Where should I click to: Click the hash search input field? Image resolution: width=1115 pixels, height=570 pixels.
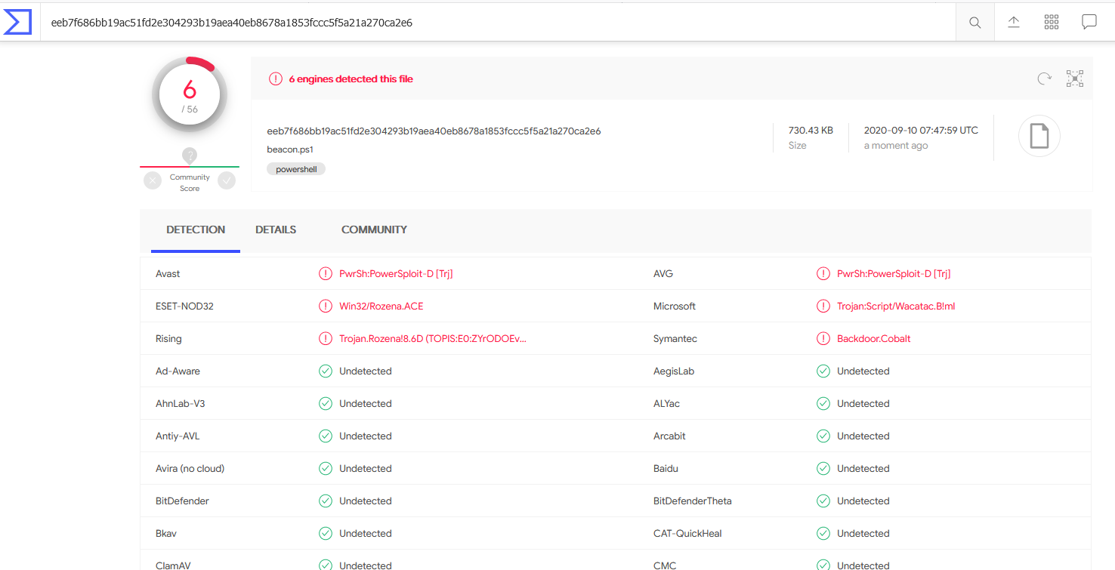click(x=499, y=23)
